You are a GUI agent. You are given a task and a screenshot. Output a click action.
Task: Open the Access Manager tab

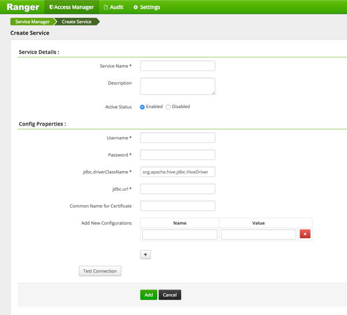(72, 8)
